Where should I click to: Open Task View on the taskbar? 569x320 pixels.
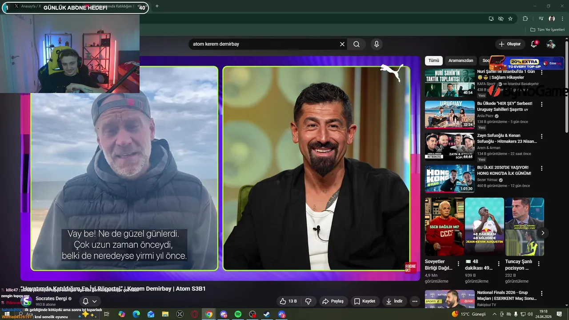pyautogui.click(x=107, y=314)
